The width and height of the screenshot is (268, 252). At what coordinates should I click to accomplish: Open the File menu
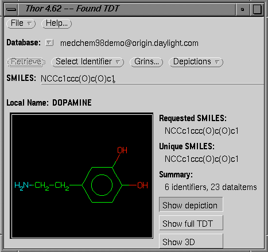[21, 24]
